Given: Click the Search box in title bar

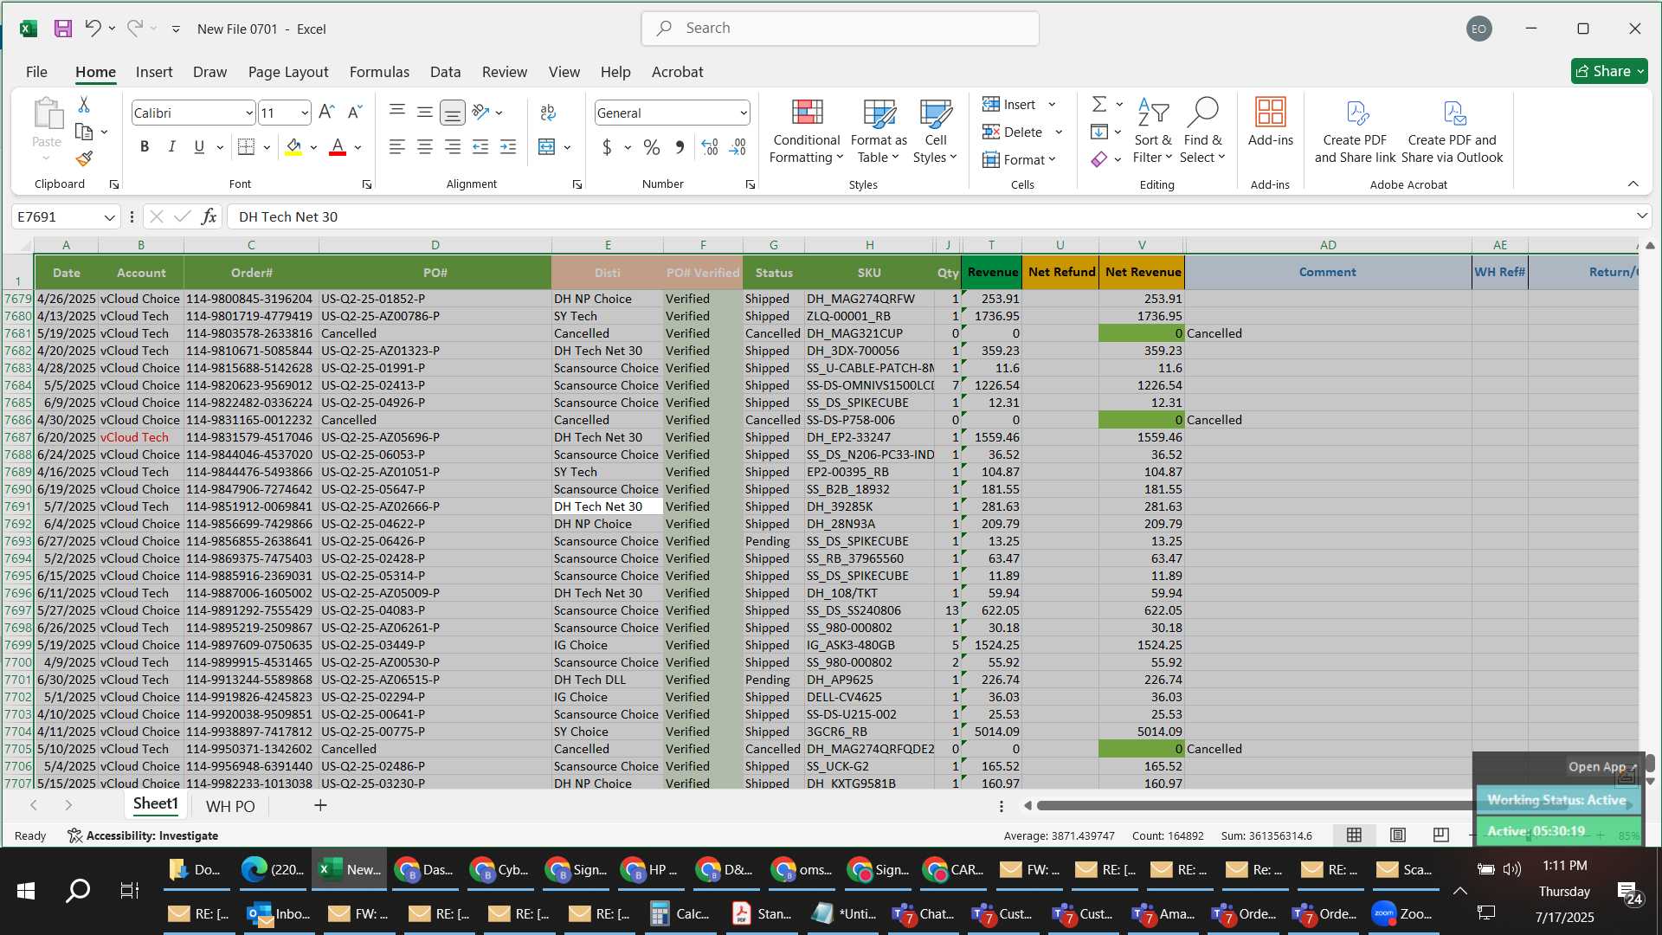Looking at the screenshot, I should pos(840,29).
